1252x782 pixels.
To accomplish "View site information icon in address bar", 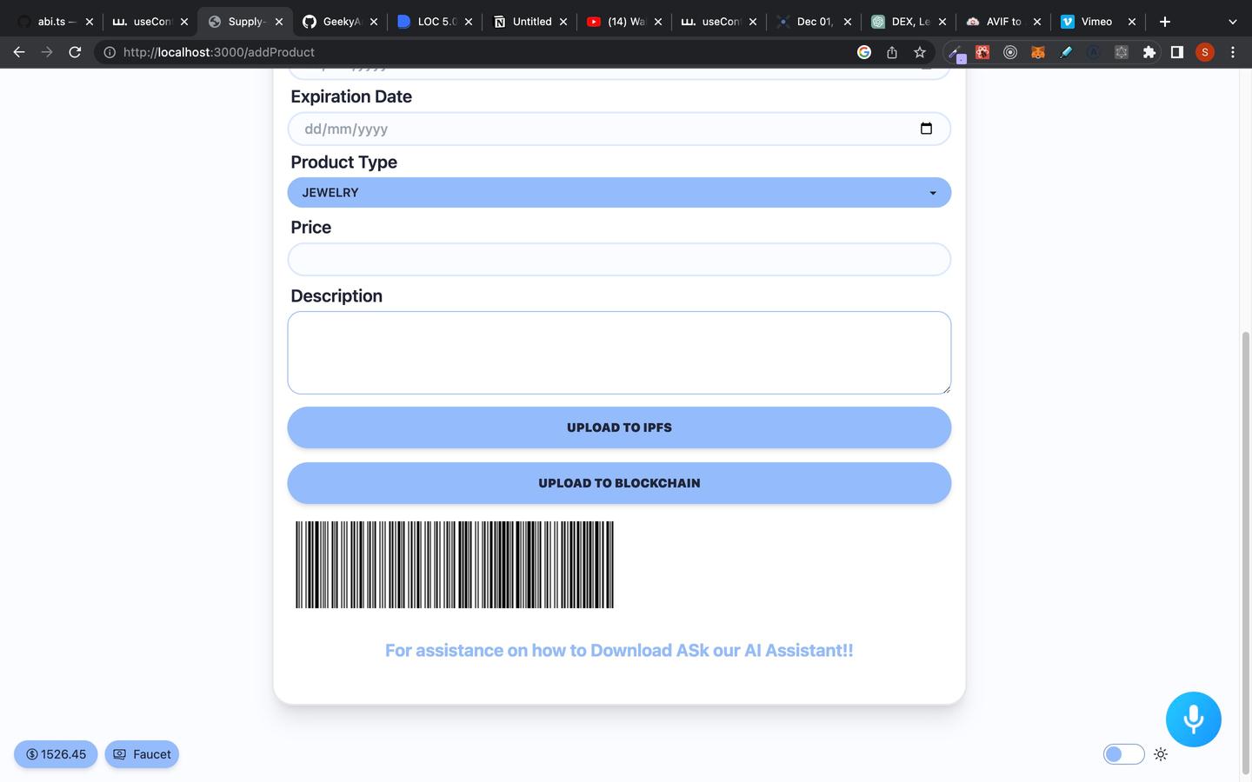I will click(110, 52).
